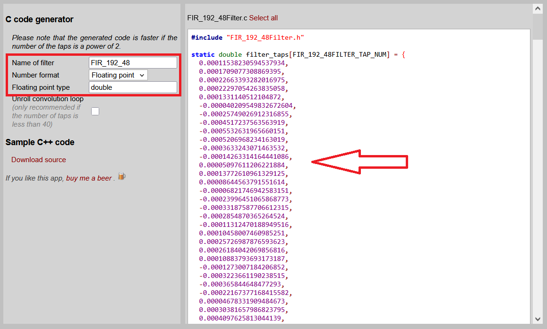Screen dimensions: 547x329
Task: Click the Unroll convolution loop label text
Action: coord(48,99)
